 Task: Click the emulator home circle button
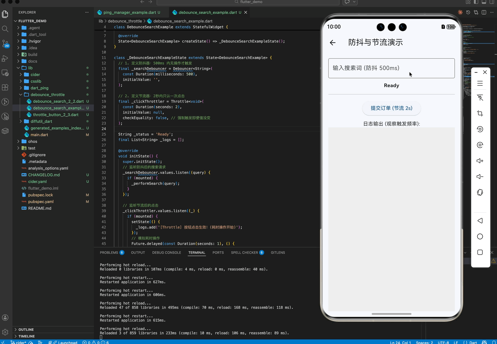click(x=480, y=236)
